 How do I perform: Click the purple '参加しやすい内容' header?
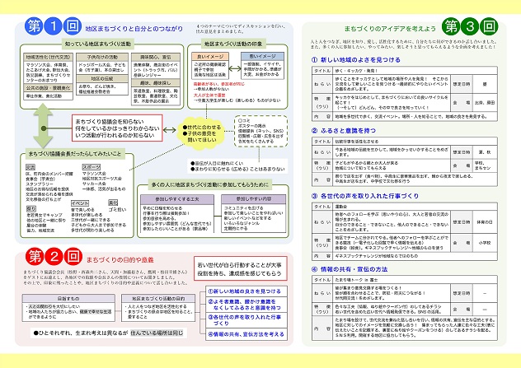point(254,199)
